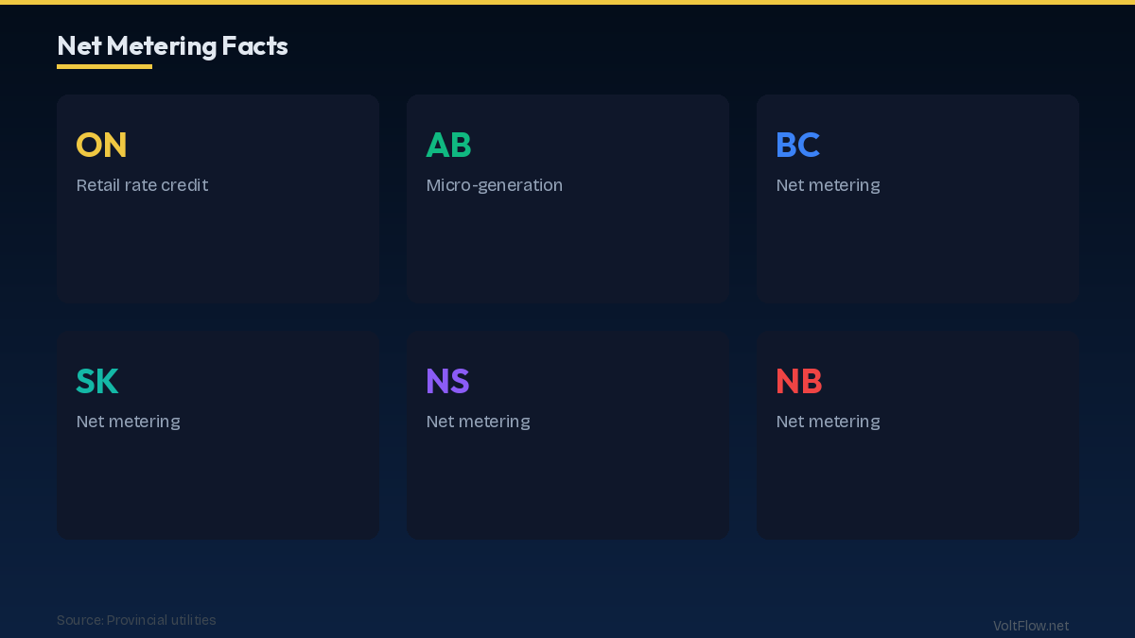The width and height of the screenshot is (1135, 638).
Task: Select the green AB province heading
Action: point(448,145)
